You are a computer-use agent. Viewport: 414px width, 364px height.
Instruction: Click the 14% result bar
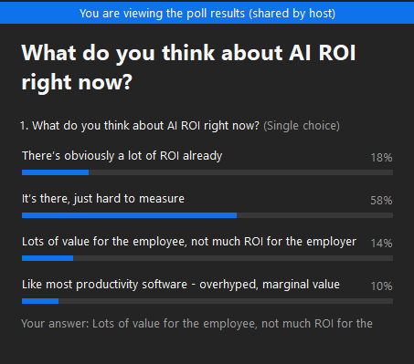point(207,258)
